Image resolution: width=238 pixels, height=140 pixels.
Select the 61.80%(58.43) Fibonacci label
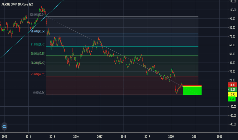(38, 45)
